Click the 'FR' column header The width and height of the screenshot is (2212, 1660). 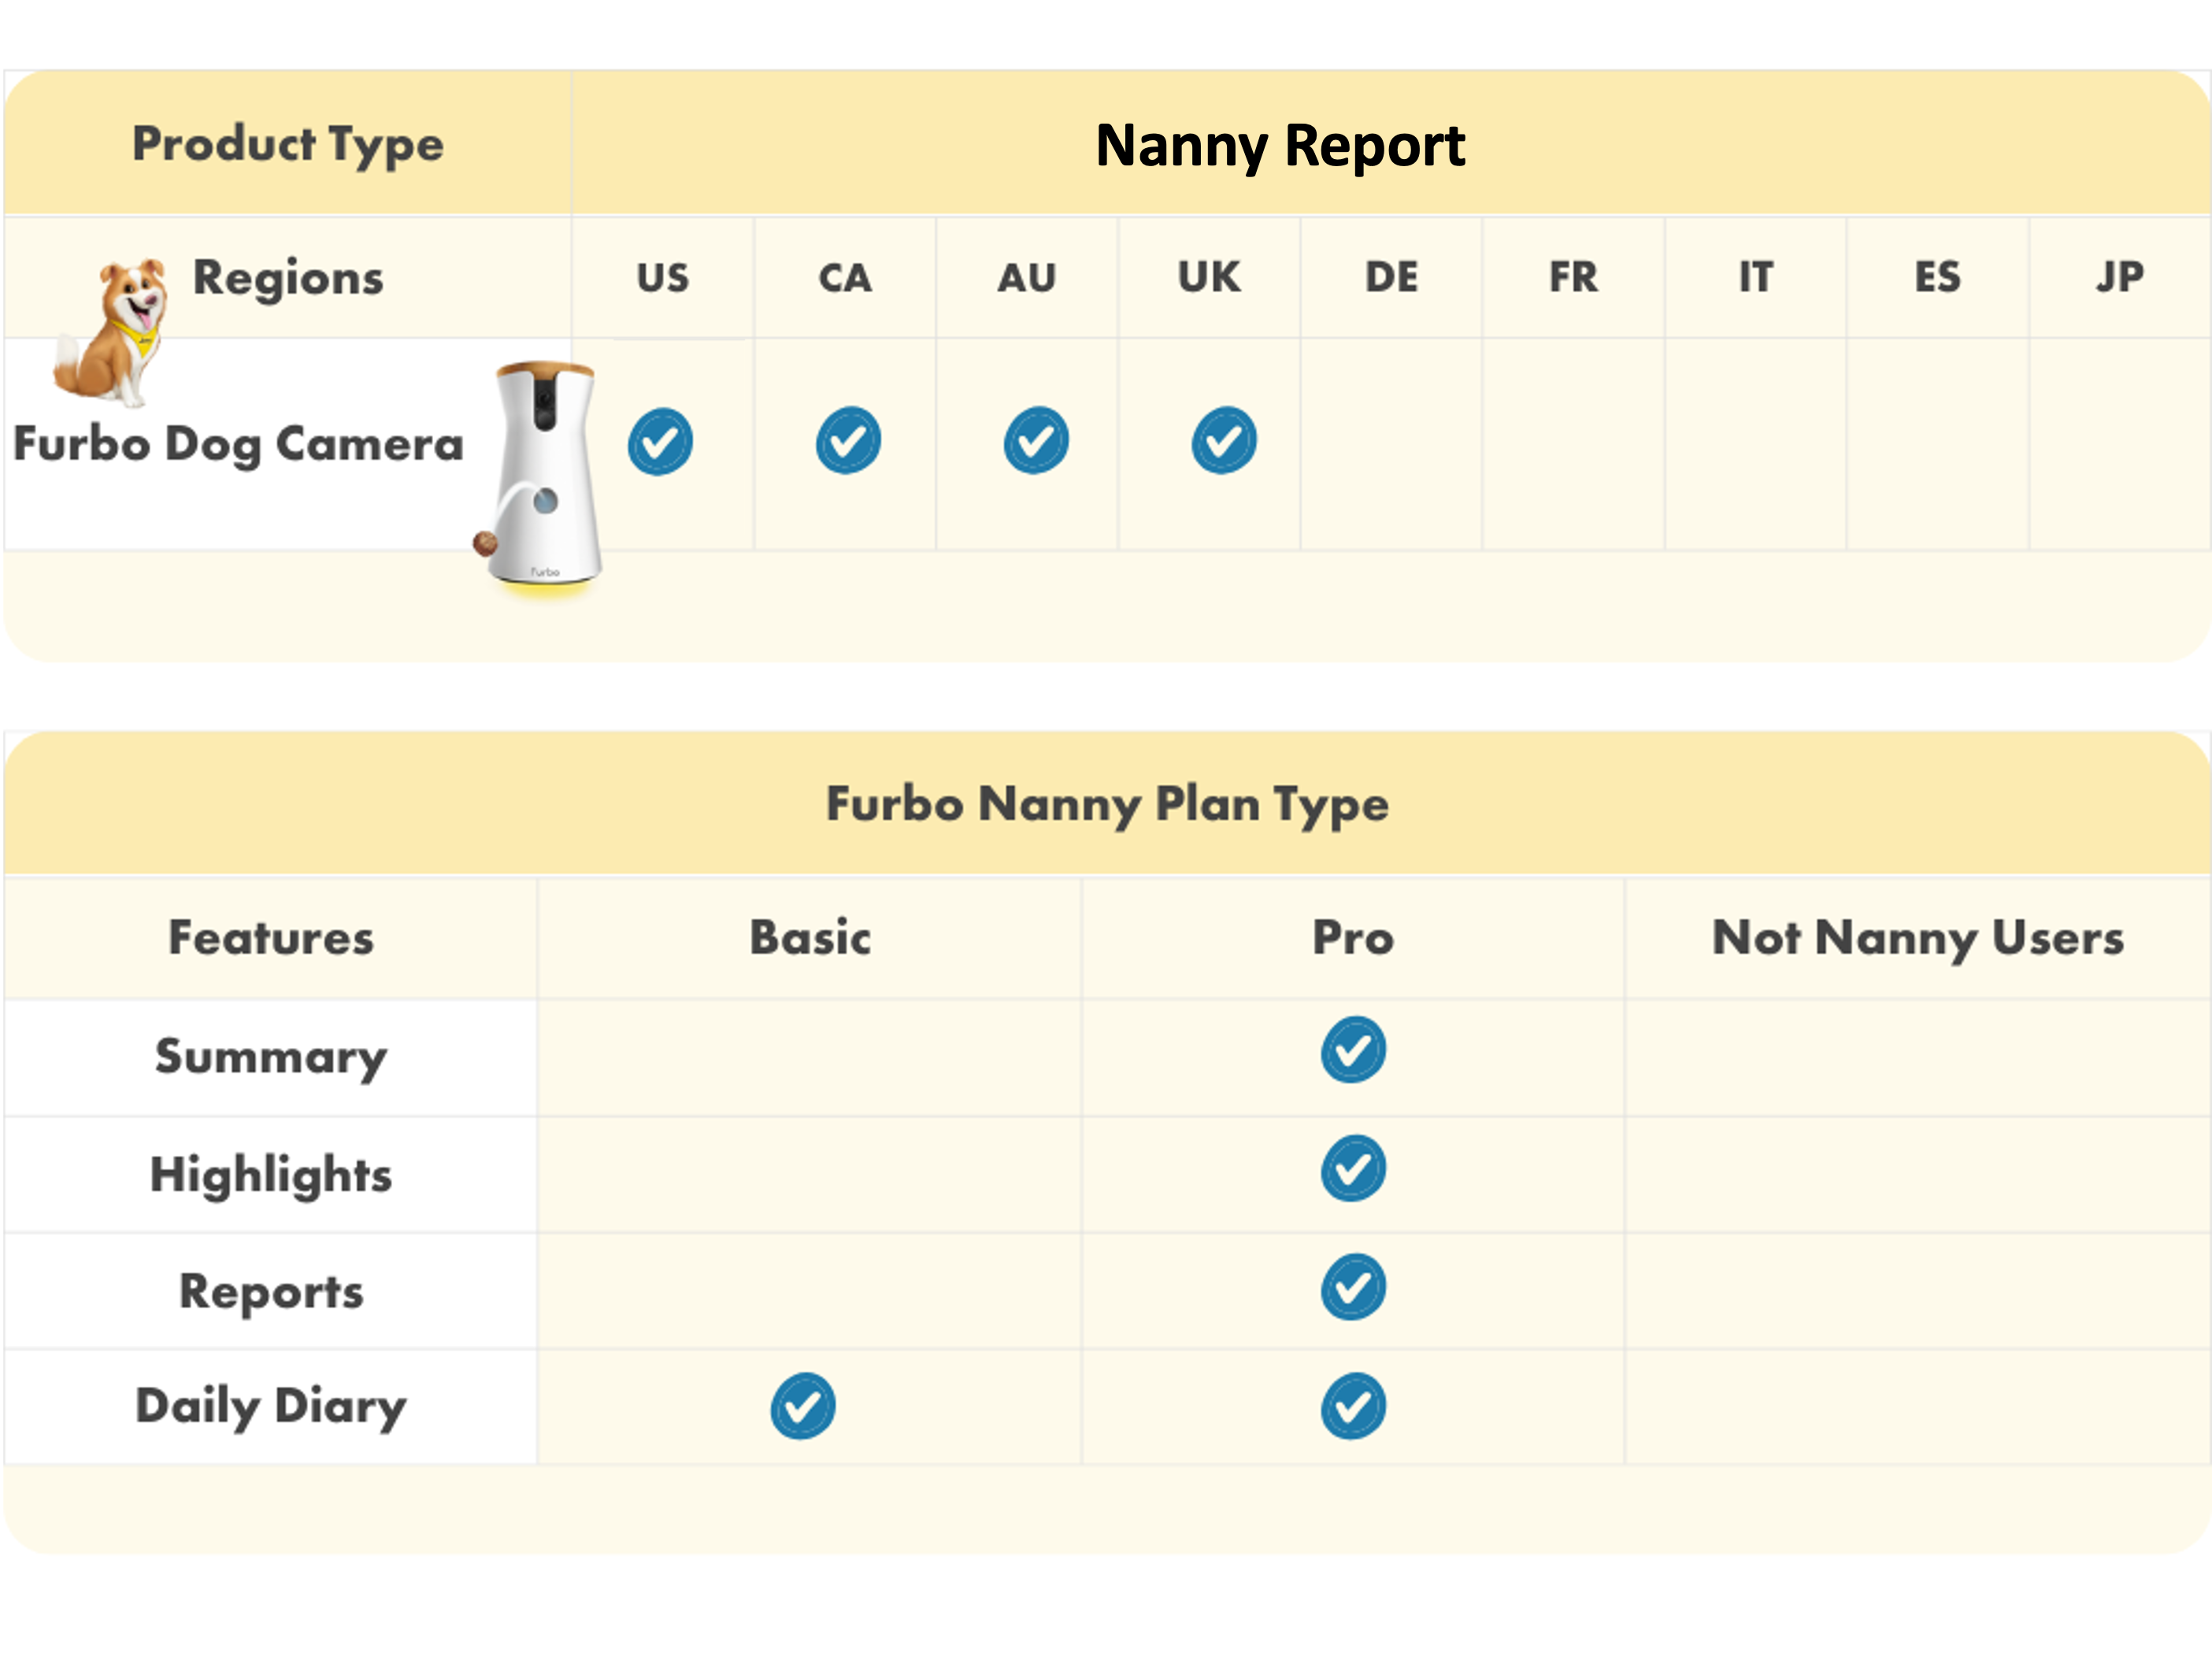coord(1573,278)
